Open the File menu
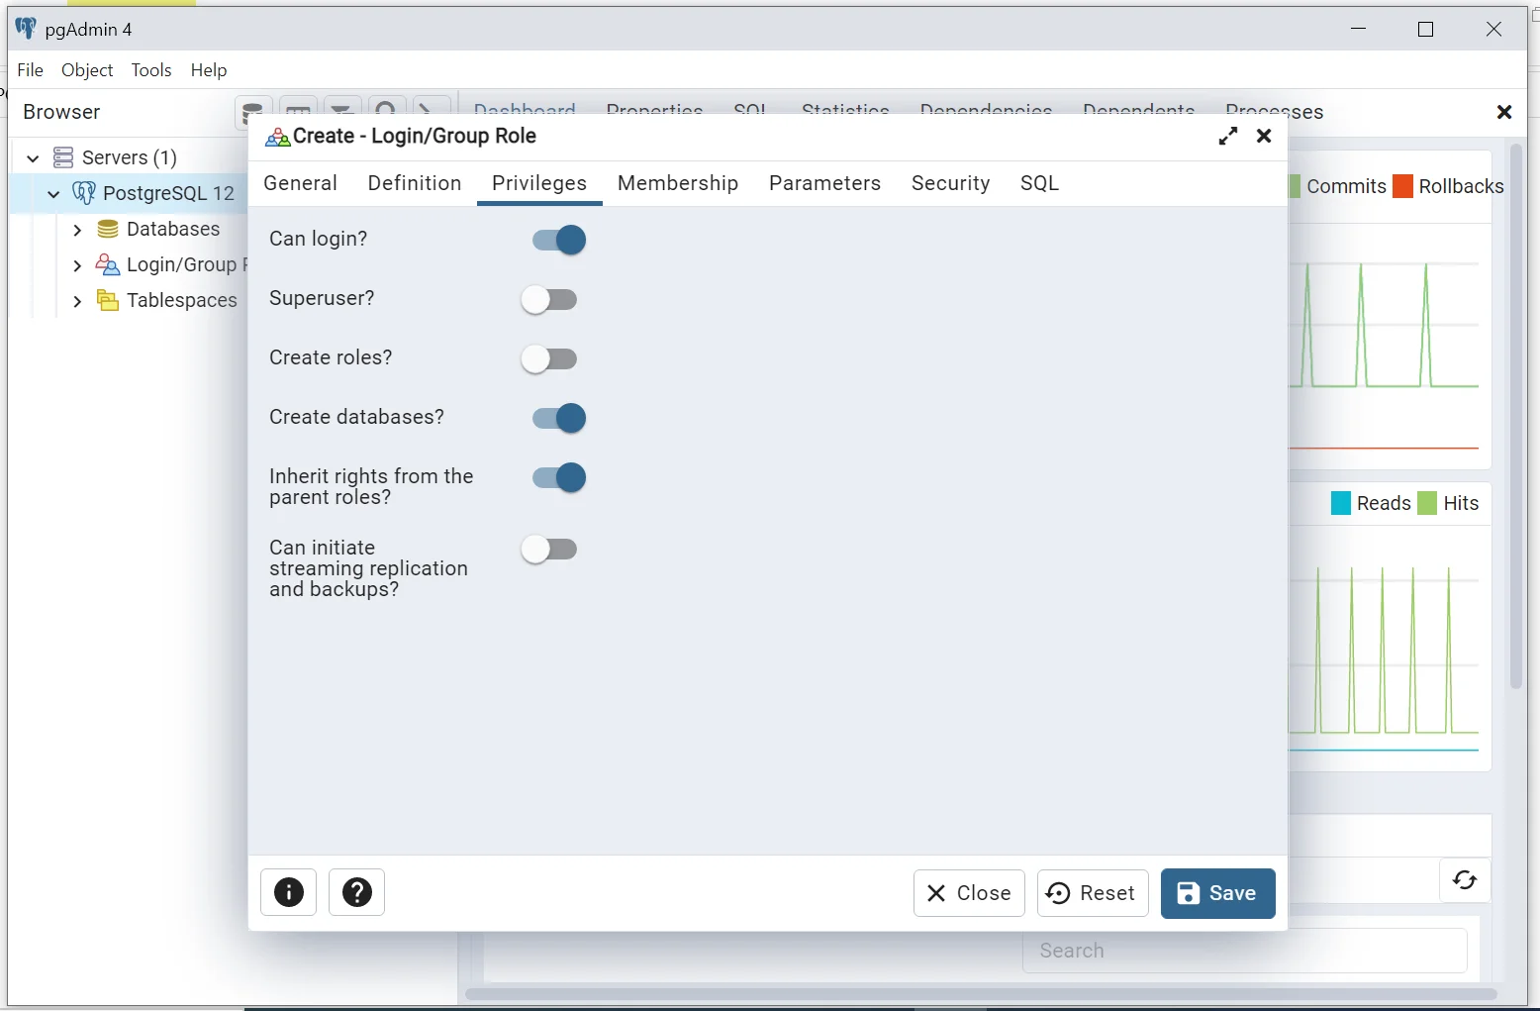 coord(31,70)
